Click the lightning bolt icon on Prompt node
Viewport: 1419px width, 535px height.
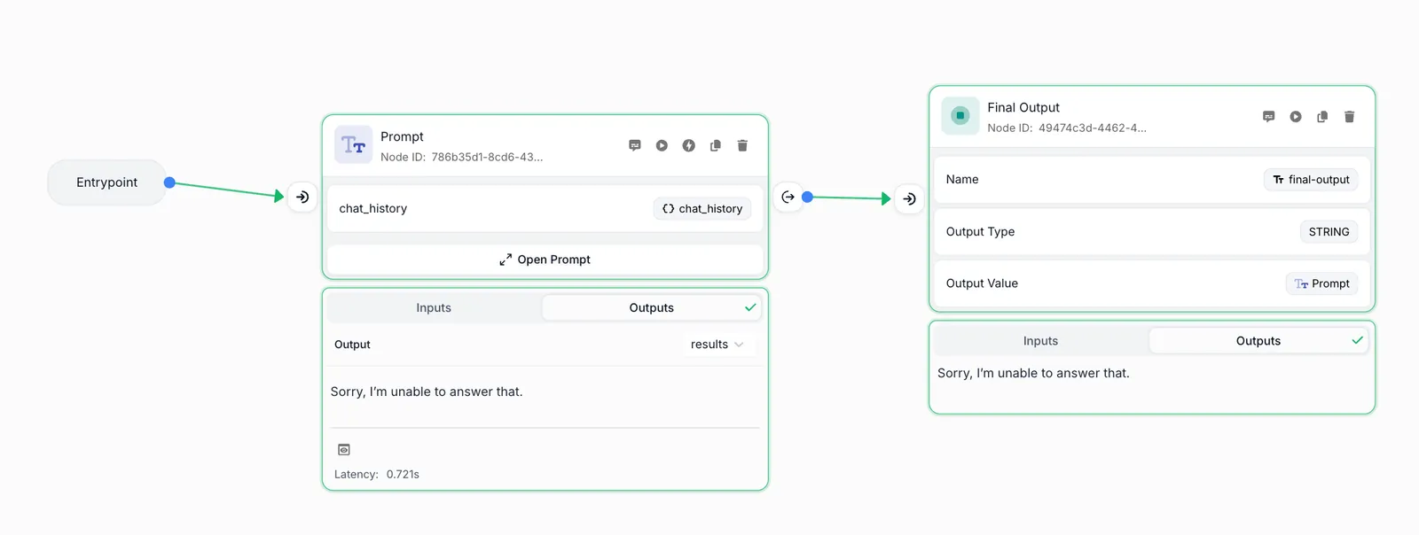point(689,145)
